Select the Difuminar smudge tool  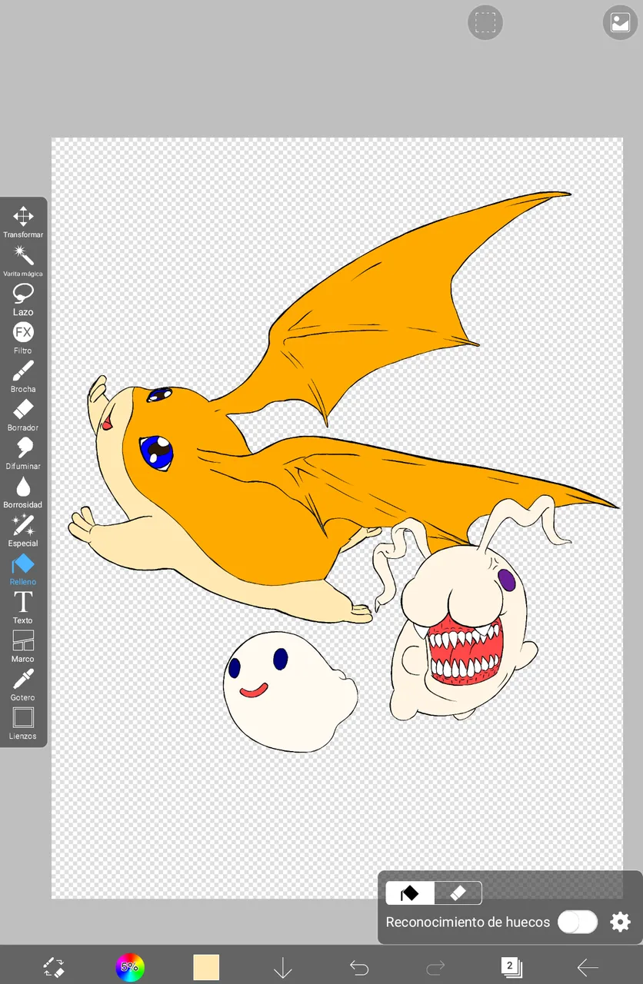pyautogui.click(x=23, y=453)
